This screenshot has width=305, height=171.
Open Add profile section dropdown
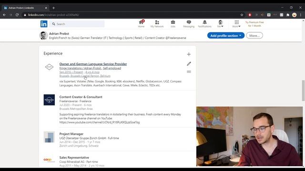[x=225, y=36]
